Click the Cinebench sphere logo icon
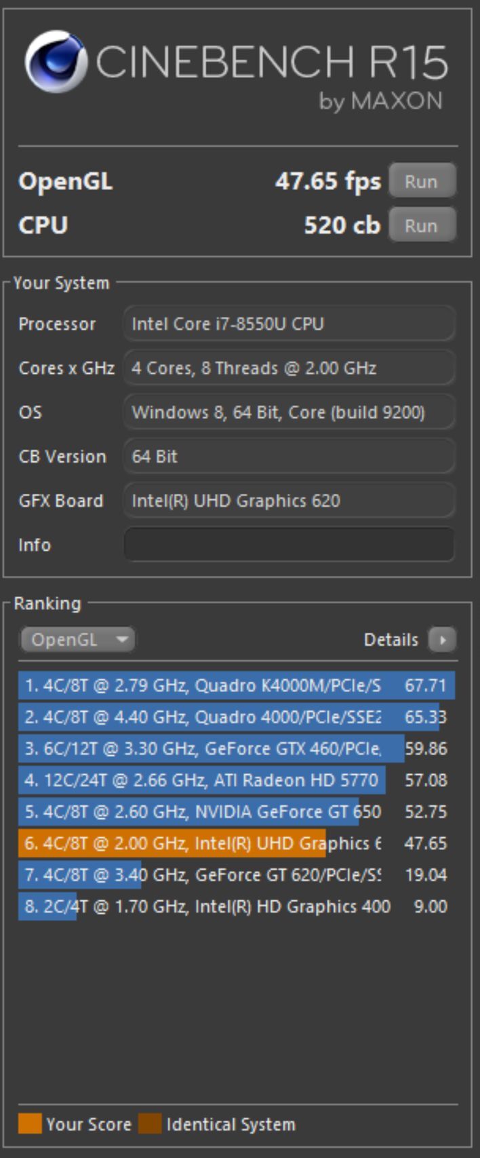 56,62
